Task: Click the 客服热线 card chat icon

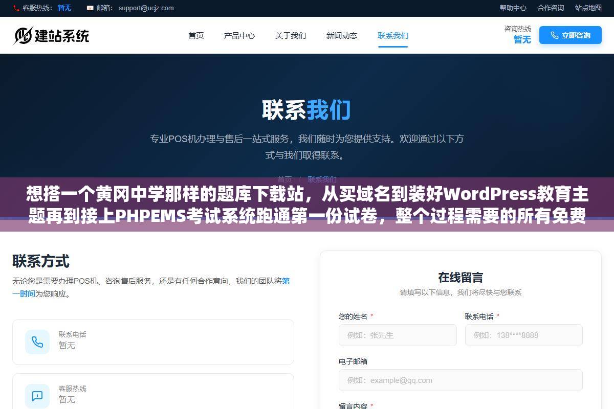Action: [37, 396]
